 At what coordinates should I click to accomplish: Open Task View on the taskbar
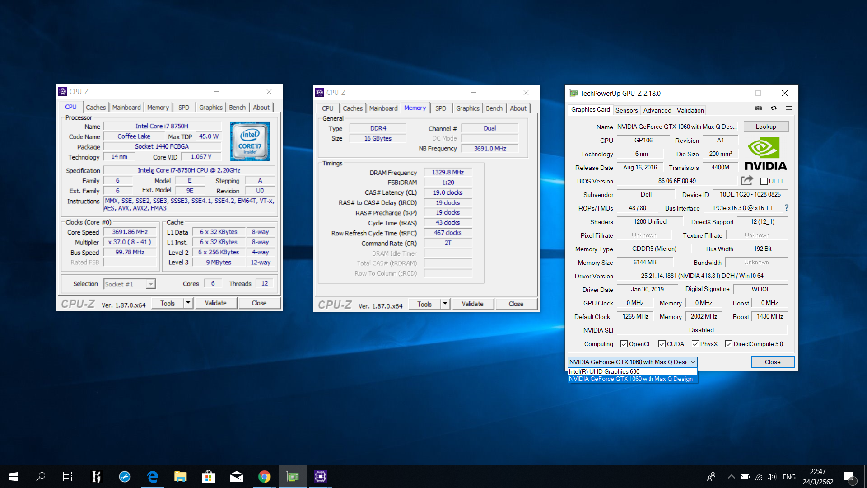pyautogui.click(x=68, y=476)
